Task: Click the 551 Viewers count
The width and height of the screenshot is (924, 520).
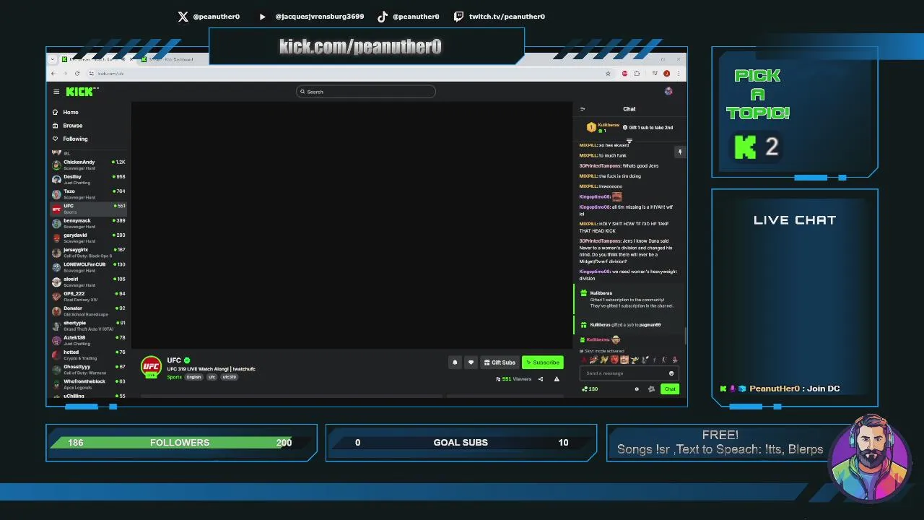Action: point(514,379)
